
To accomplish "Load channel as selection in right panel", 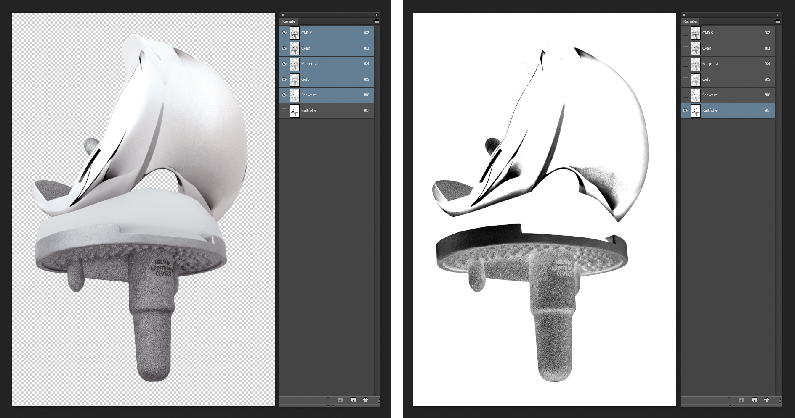I will (x=729, y=400).
